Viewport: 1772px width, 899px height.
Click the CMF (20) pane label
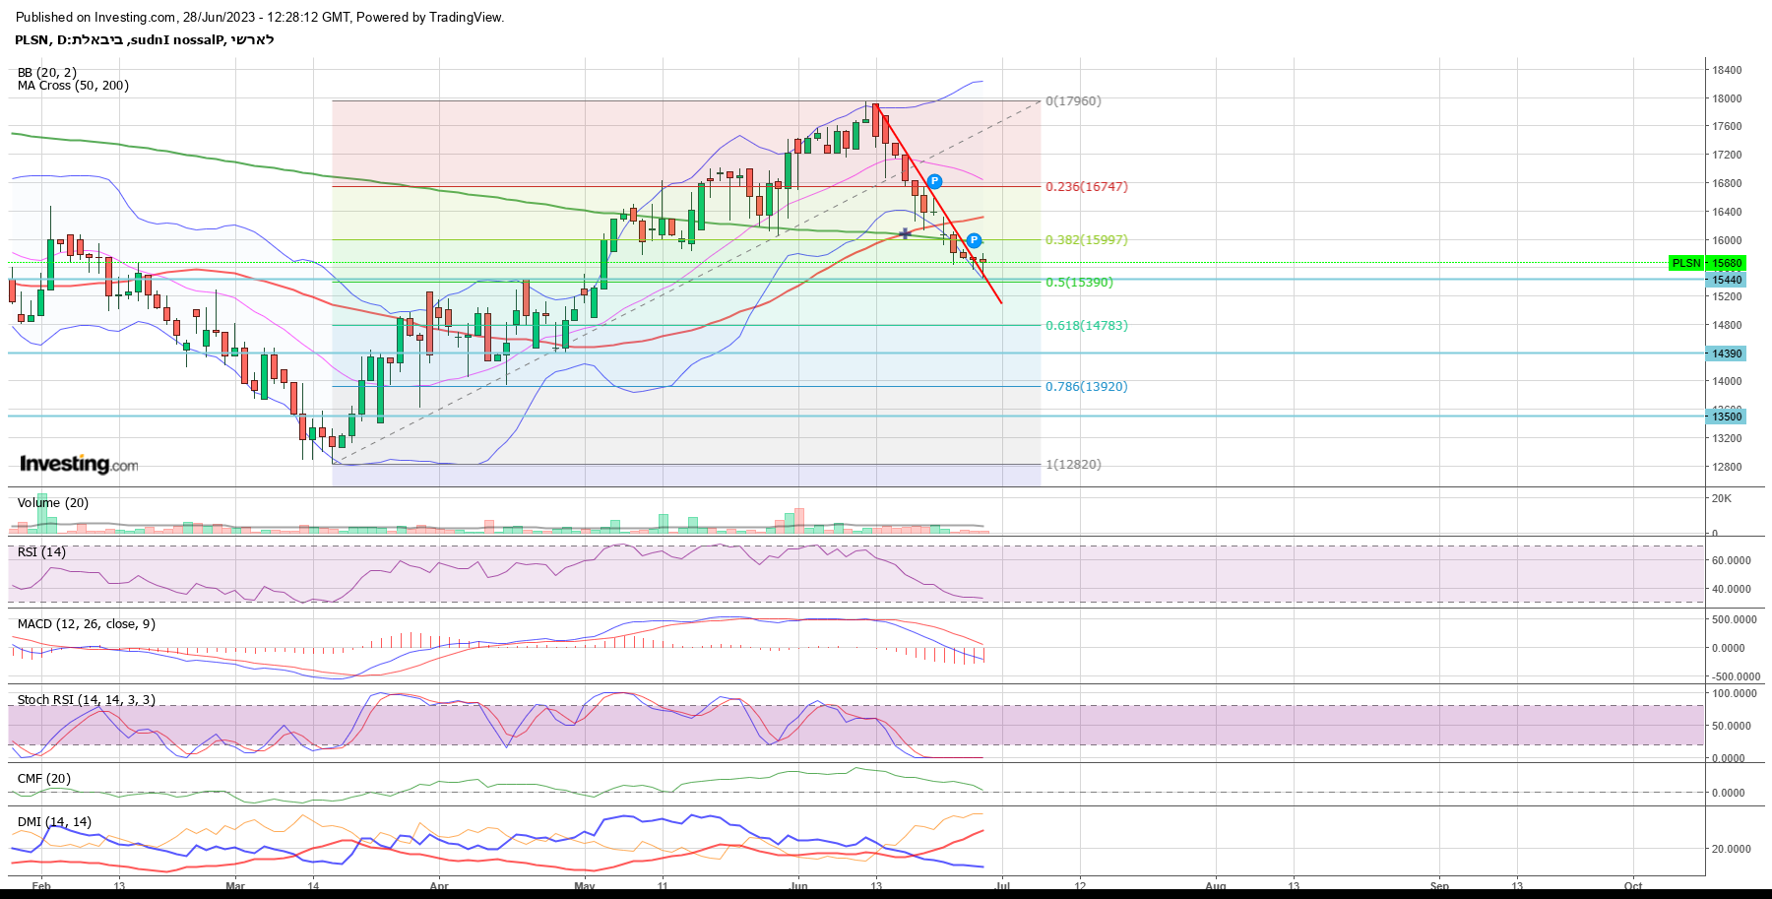(x=44, y=779)
